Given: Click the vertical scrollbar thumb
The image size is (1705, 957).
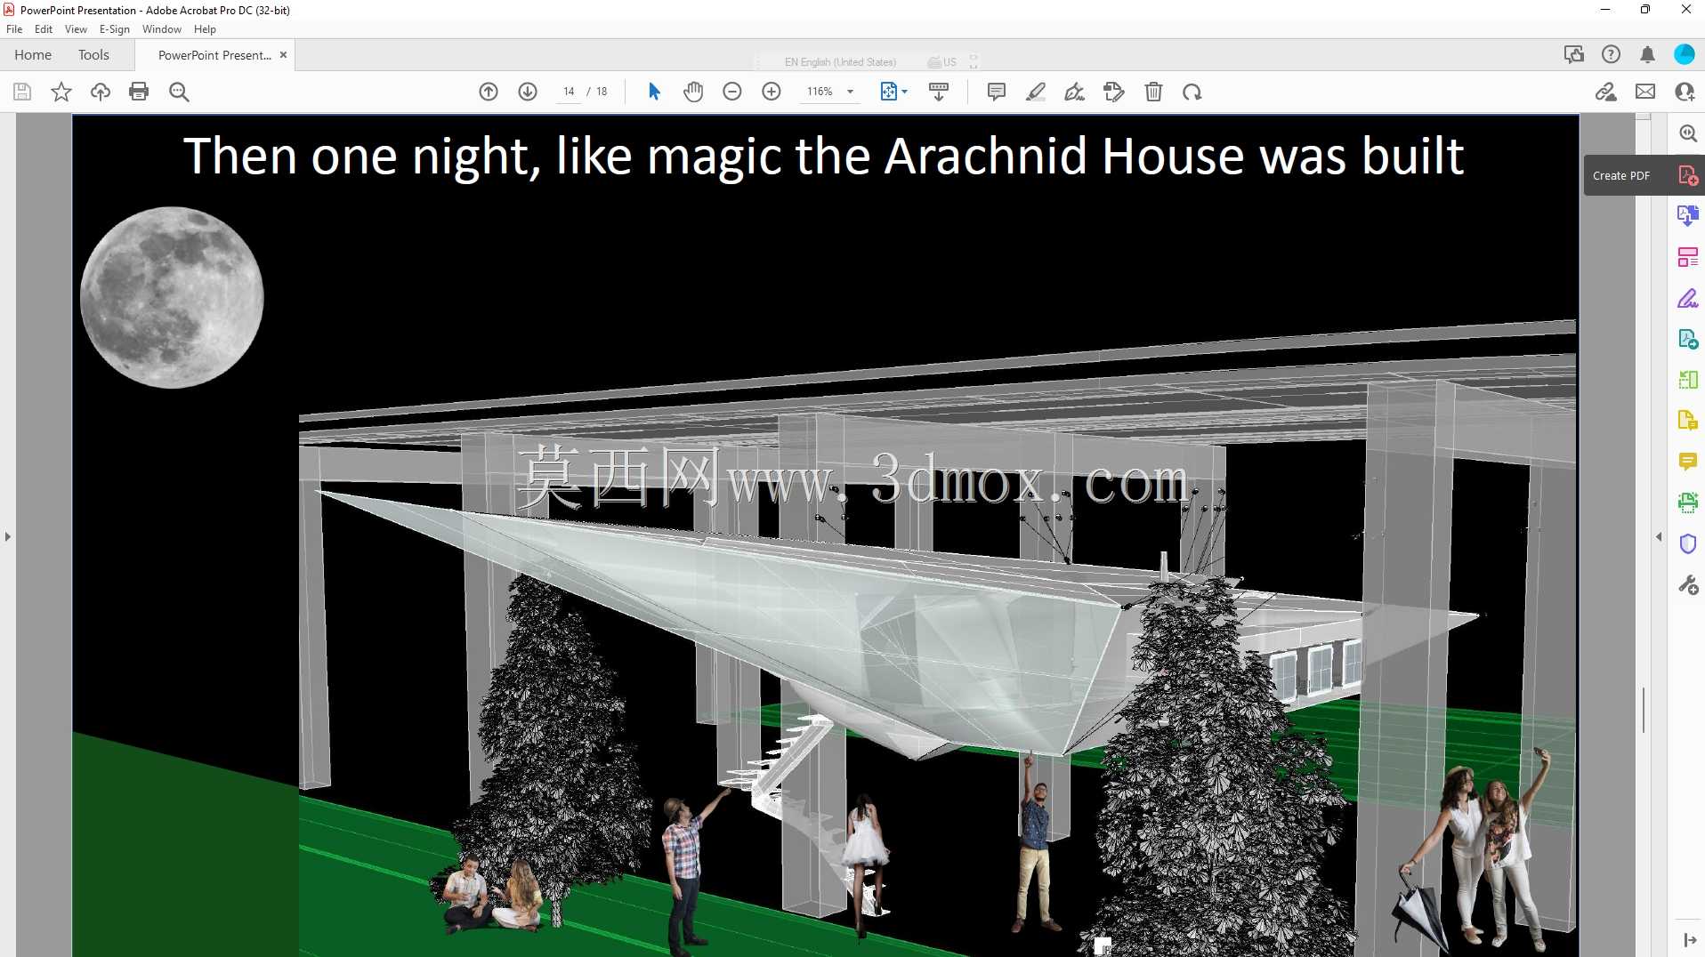Looking at the screenshot, I should (x=1644, y=710).
